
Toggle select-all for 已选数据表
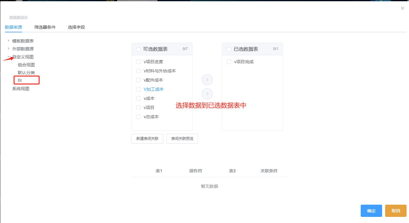click(229, 49)
